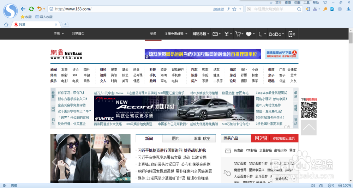Click the 导入收藏 import favorites folder
This screenshot has height=188, width=353.
[44, 17]
